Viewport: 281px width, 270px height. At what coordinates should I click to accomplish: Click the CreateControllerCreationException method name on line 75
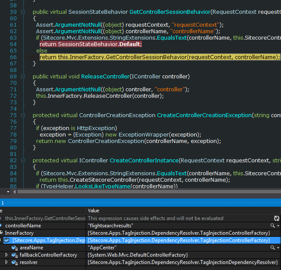coord(204,115)
